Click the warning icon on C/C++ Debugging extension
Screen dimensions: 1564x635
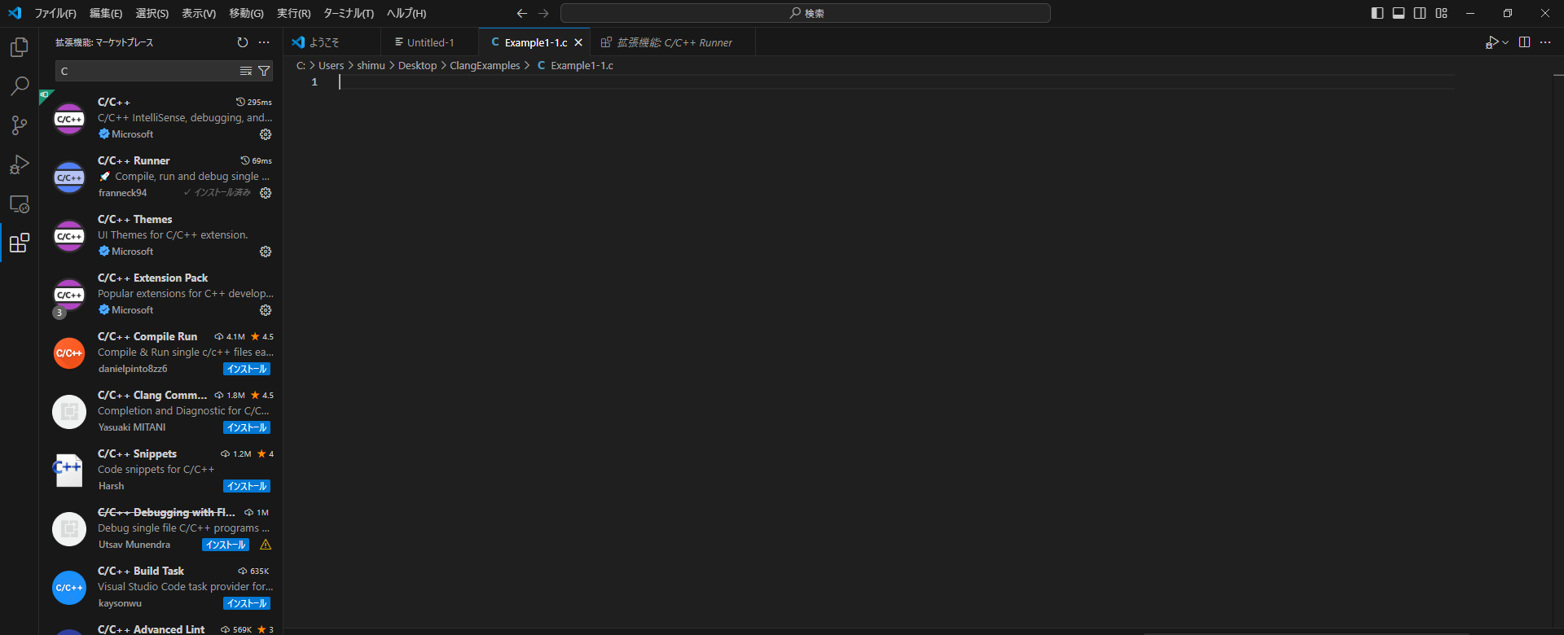click(266, 545)
